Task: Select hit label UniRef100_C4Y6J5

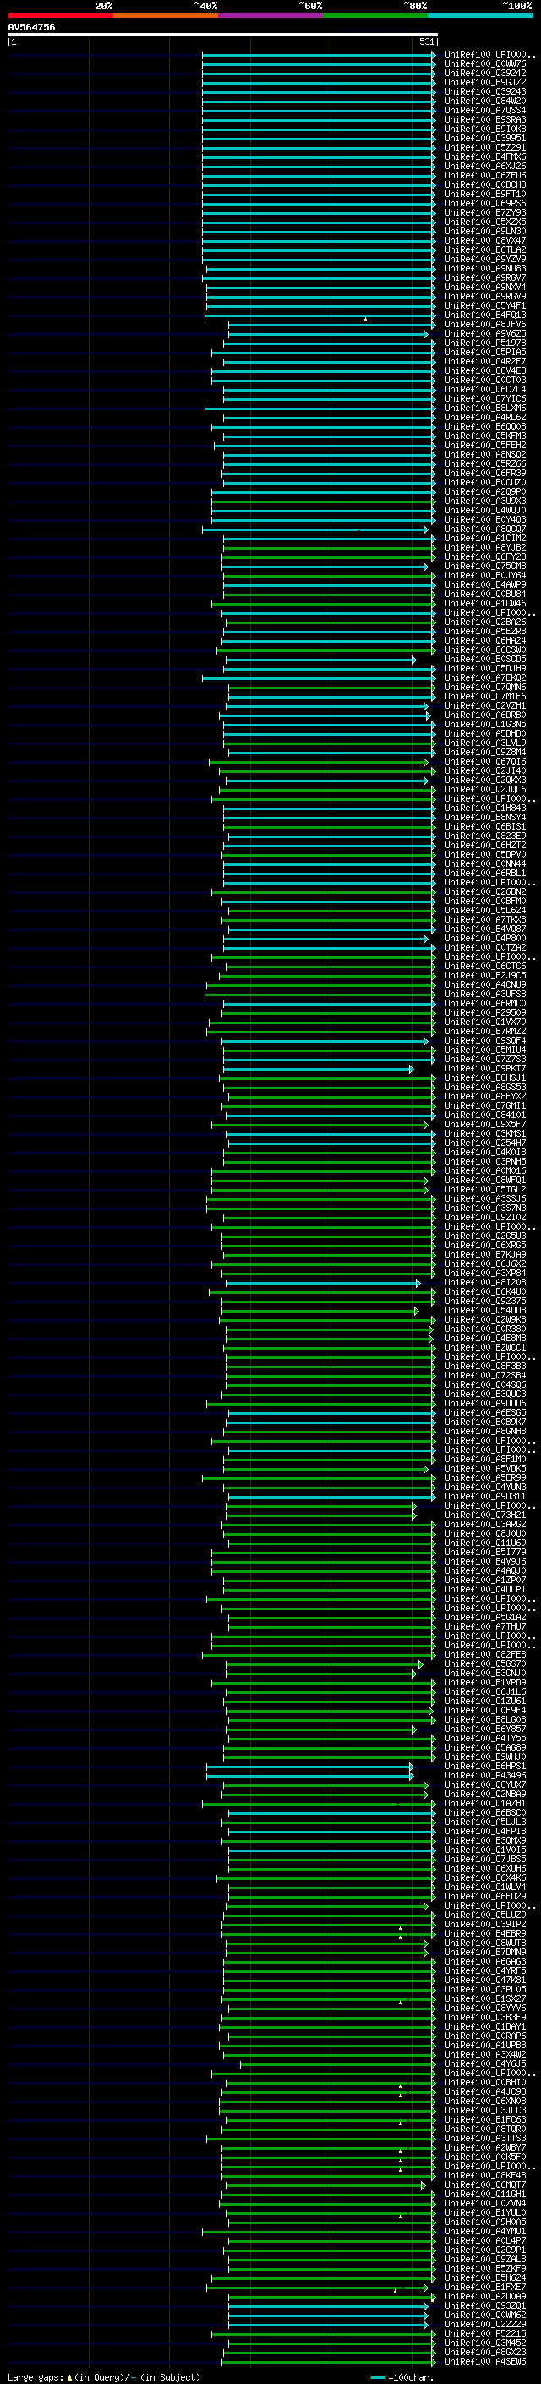Action: (x=485, y=2063)
